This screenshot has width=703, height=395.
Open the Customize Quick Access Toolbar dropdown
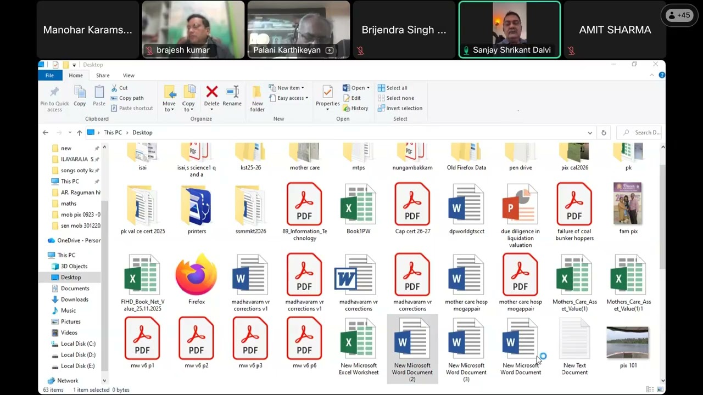coord(74,65)
